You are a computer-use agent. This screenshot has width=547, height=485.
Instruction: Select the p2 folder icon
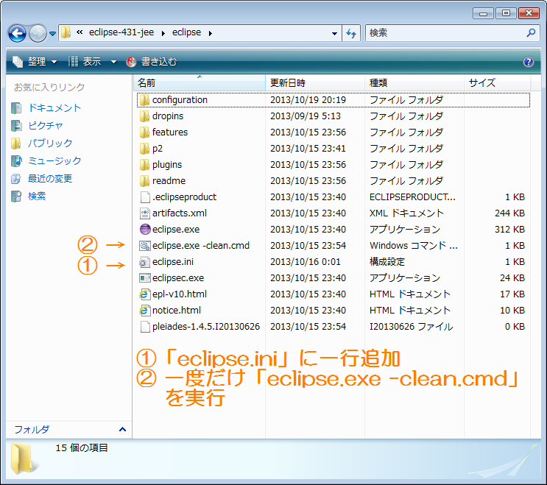pyautogui.click(x=144, y=149)
